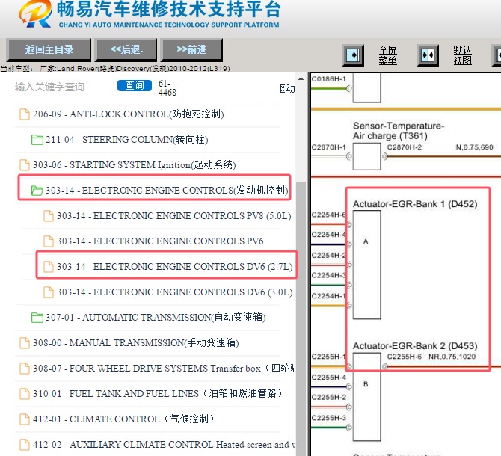Open 308-07 FOUR WHEEL DRIVE SYSTEMS entry
501x456 pixels.
click(x=163, y=369)
